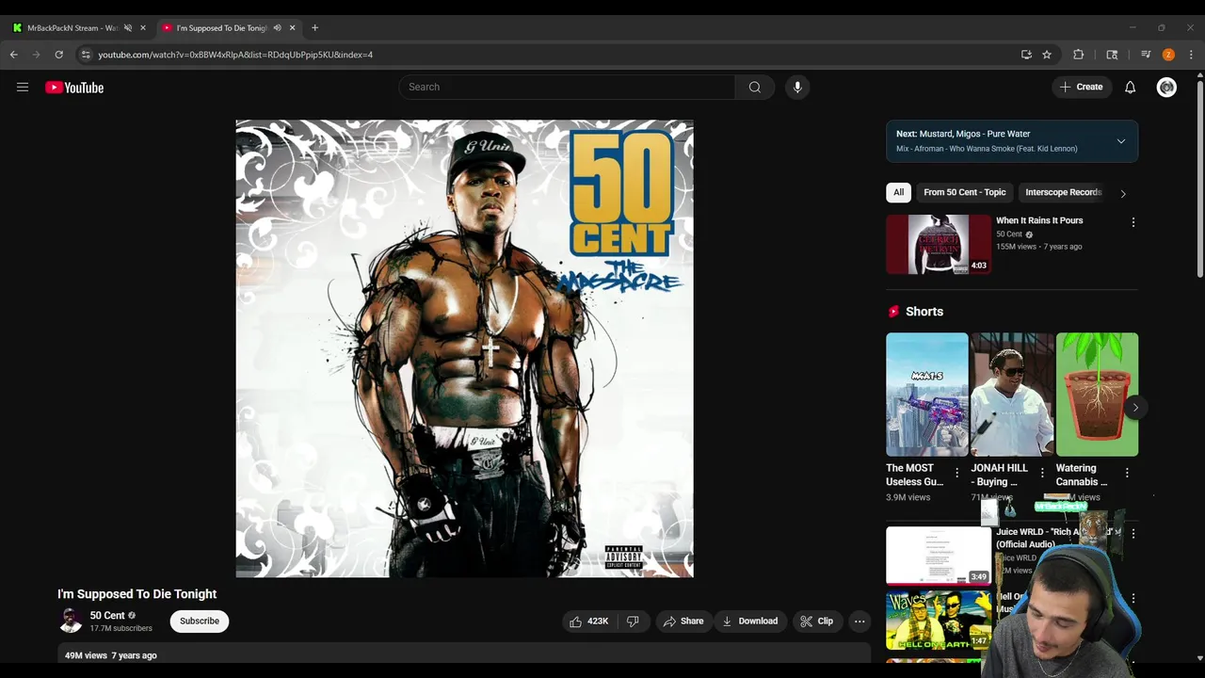This screenshot has width=1205, height=678.
Task: Open The MOST Useless Gu short thumbnail
Action: click(927, 395)
